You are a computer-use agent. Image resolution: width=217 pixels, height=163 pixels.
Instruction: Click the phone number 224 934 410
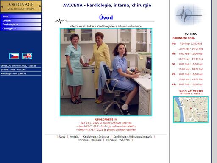pos(195,91)
